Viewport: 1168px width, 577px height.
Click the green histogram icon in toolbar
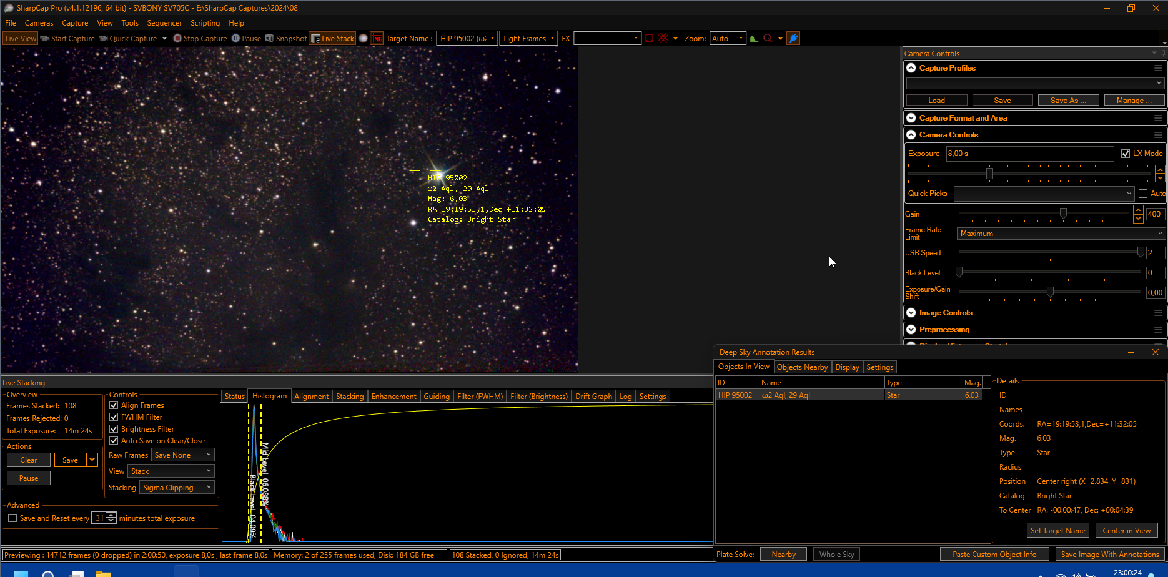click(754, 39)
